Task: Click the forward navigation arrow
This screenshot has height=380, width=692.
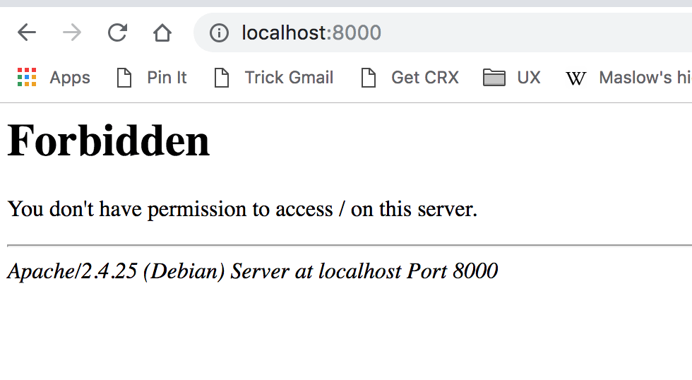Action: pyautogui.click(x=72, y=32)
